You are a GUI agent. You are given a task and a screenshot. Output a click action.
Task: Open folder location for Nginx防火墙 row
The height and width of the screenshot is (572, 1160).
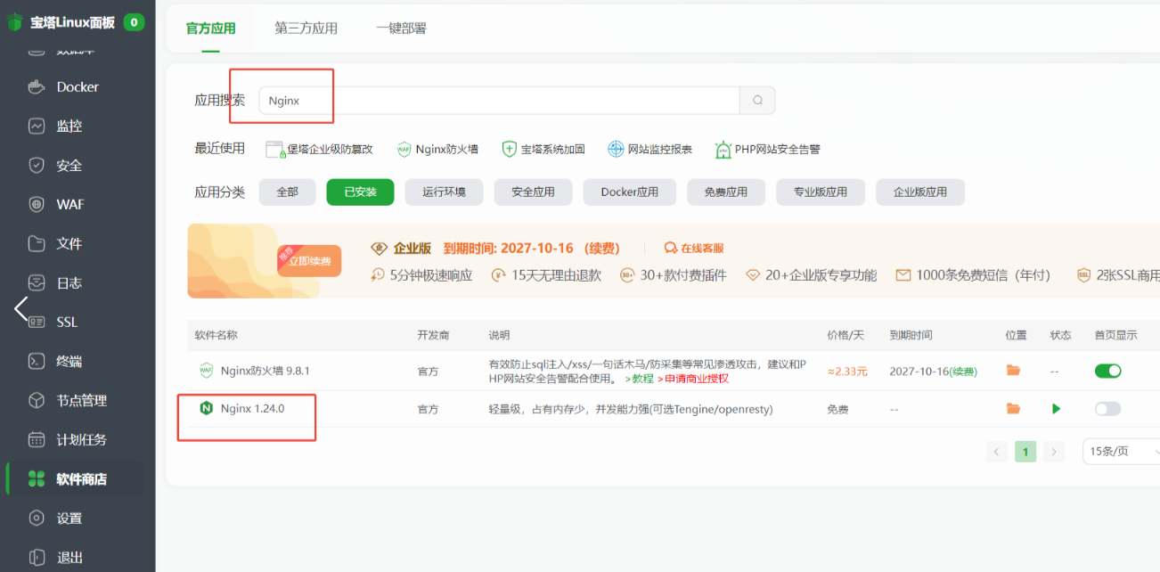1013,371
